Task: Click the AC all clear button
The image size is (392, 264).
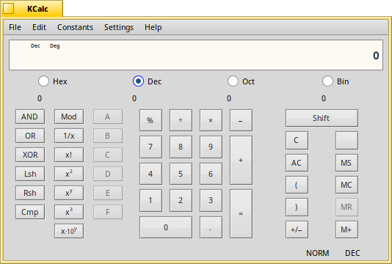Action: 297,163
